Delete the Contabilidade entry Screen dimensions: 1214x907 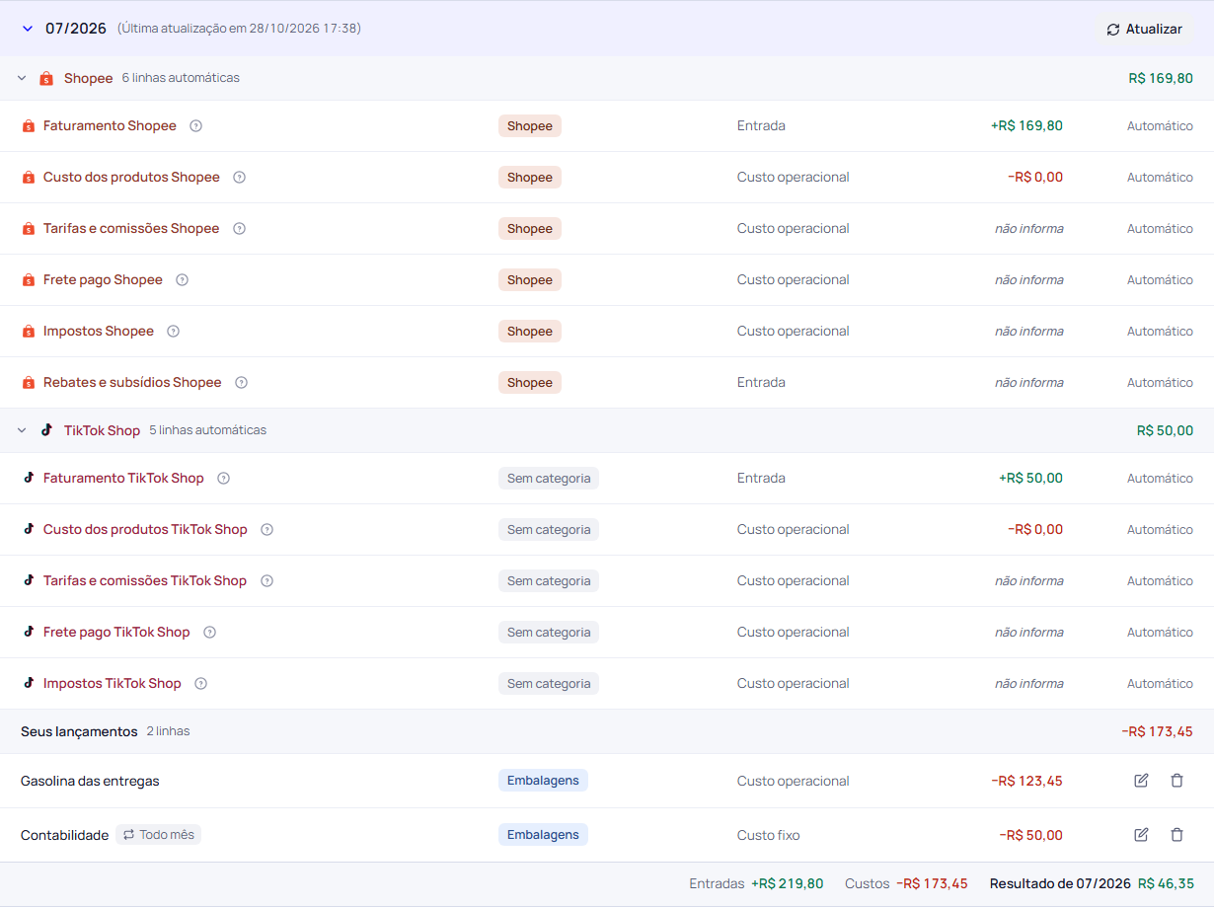[1176, 835]
